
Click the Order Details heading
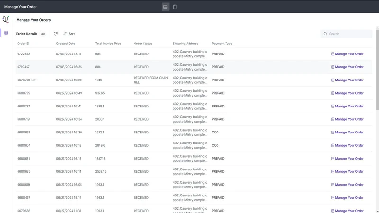[x=27, y=34]
